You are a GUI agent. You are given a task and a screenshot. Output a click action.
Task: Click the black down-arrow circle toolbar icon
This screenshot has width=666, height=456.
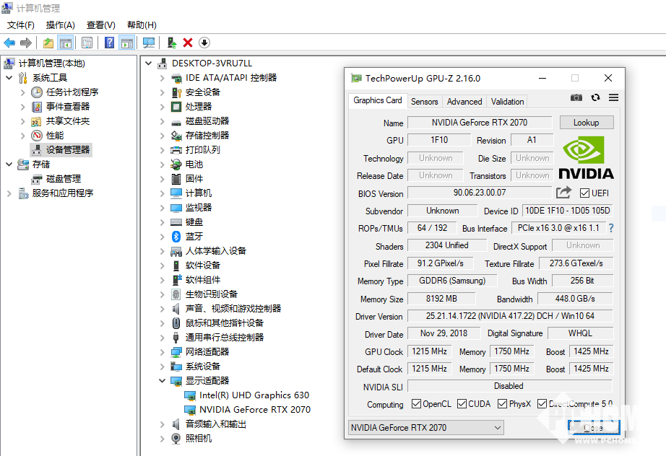click(x=204, y=43)
